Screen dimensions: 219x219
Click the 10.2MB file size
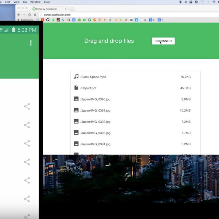[185, 110]
